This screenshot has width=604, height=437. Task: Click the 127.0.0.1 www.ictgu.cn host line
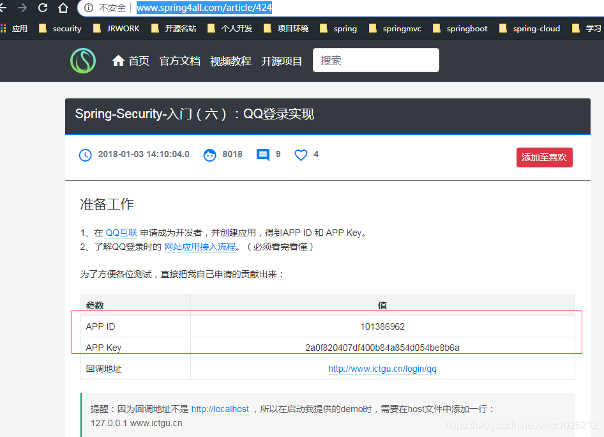pos(137,423)
